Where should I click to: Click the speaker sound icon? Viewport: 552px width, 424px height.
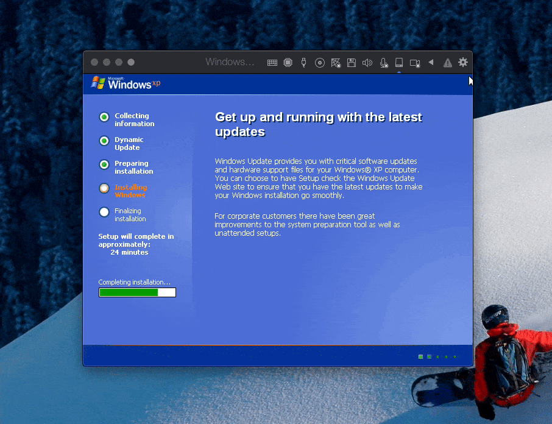[367, 63]
